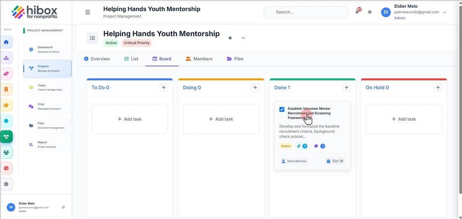Switch to the List tab
This screenshot has height=219, width=462.
pos(131,59)
